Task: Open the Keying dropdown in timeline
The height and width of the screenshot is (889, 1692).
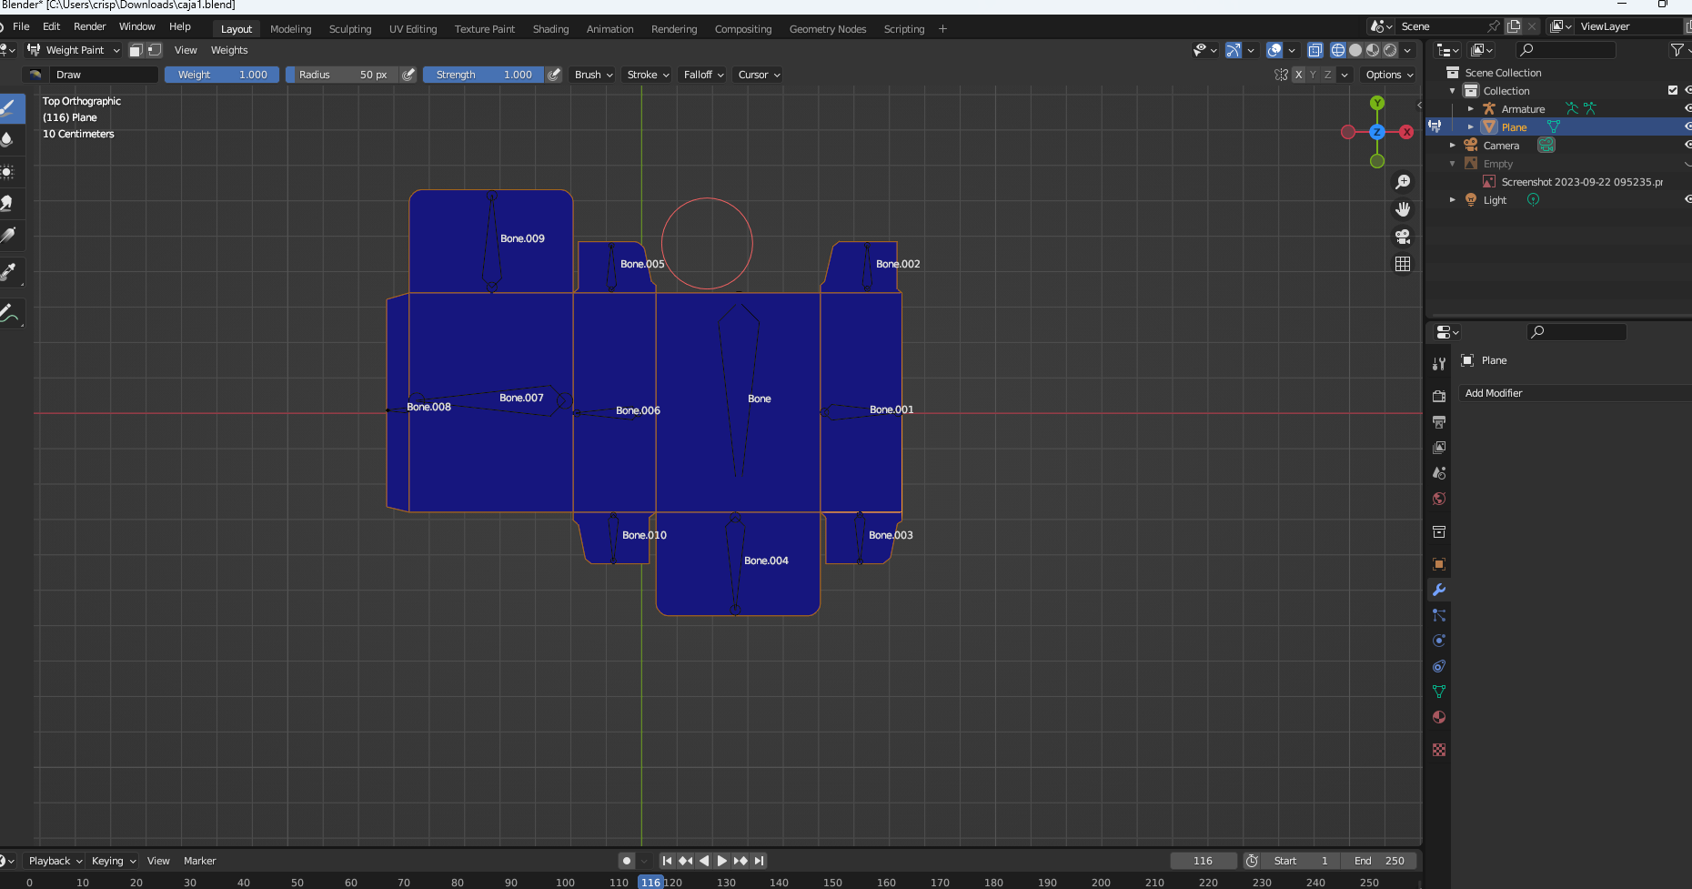Action: pyautogui.click(x=114, y=861)
